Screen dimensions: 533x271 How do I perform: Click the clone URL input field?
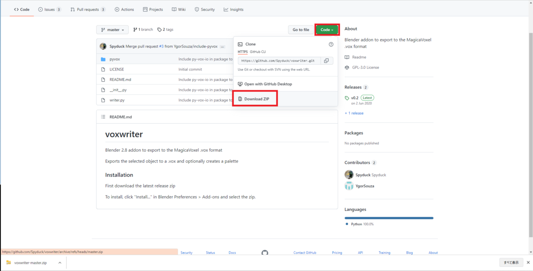click(279, 61)
